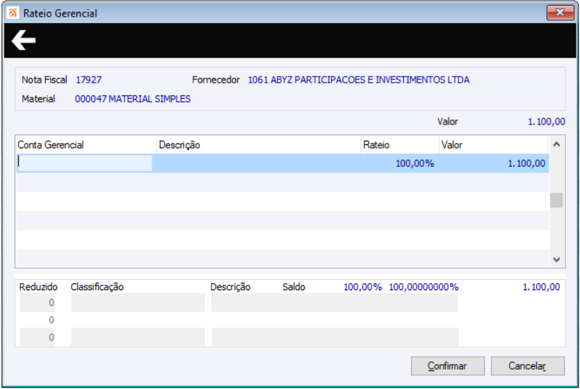Click the 100,00% rateio cell in first row
The image size is (580, 389).
(414, 164)
